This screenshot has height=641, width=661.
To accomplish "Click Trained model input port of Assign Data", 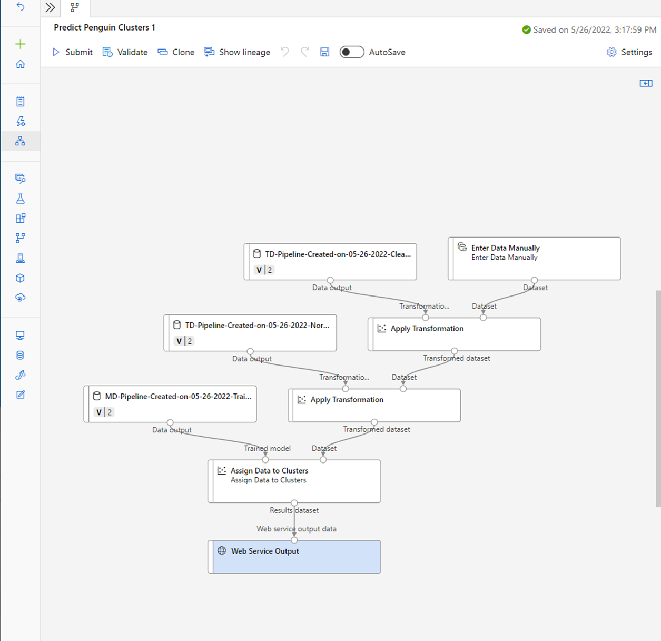I will (x=265, y=460).
